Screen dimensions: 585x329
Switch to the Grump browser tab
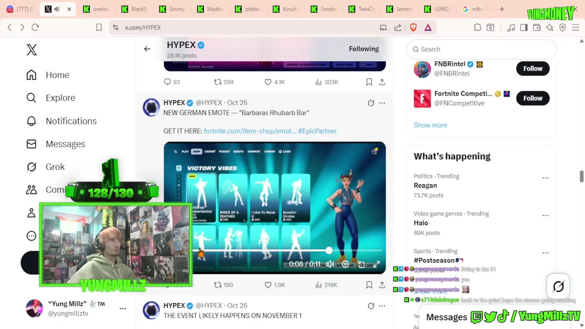coord(173,9)
